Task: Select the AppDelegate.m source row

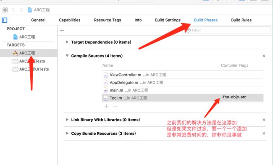Action: [182, 82]
